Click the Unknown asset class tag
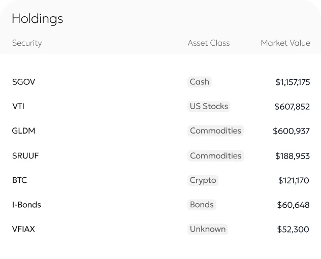 (207, 229)
